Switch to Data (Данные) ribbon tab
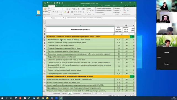Image resolution: width=177 pixels, height=100 pixels. [85, 6]
